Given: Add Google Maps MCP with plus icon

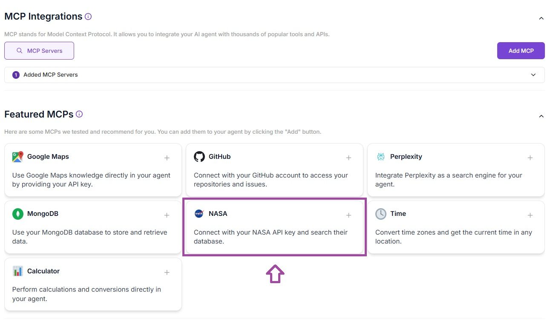Looking at the screenshot, I should 167,158.
